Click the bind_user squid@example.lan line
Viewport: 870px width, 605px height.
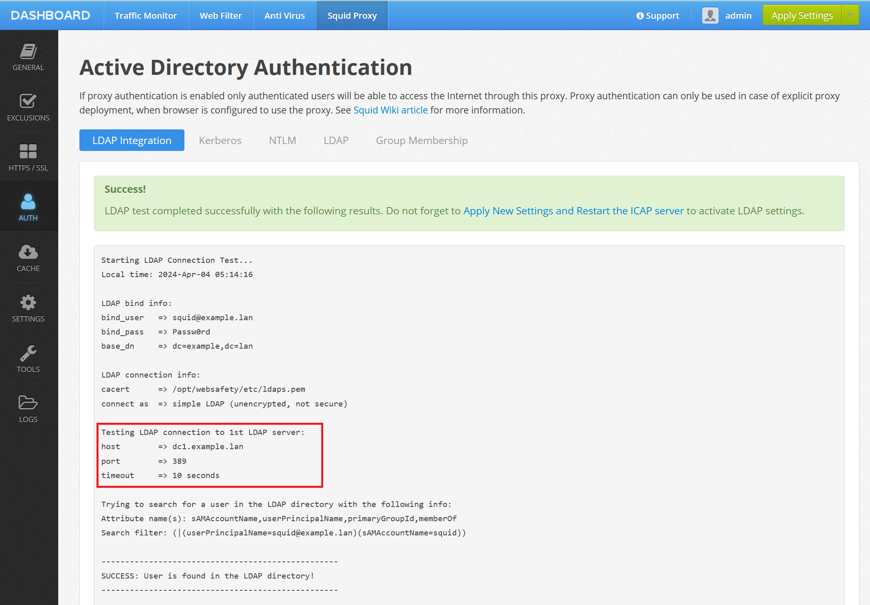[x=177, y=318]
